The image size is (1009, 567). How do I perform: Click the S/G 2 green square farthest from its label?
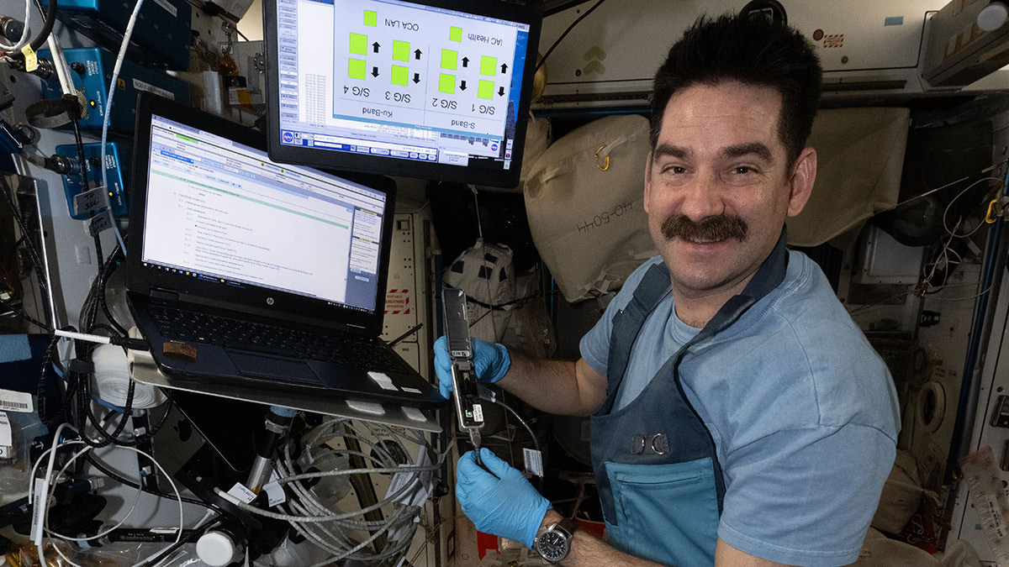click(449, 60)
